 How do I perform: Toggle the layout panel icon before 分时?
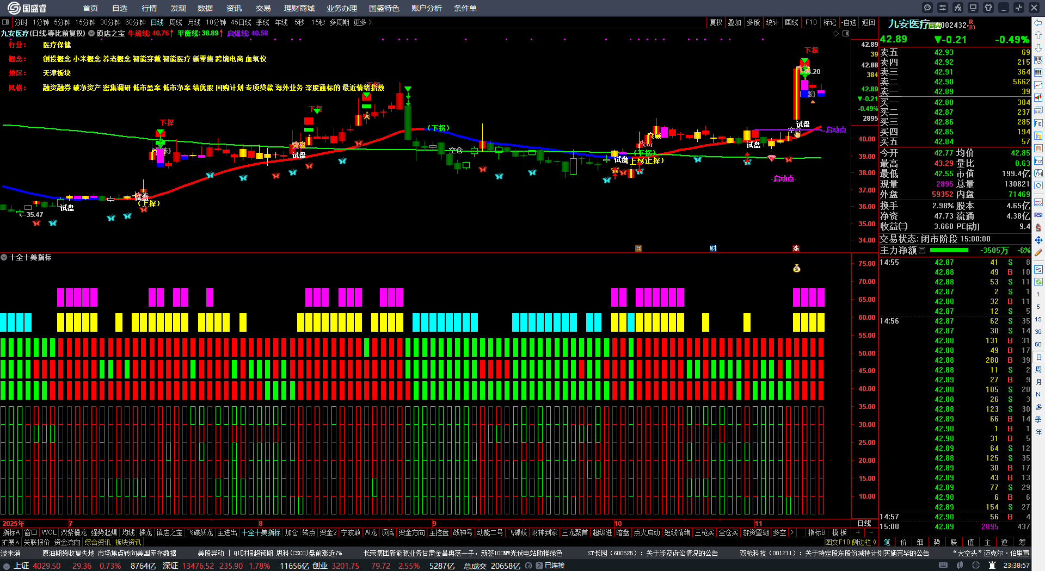[5, 22]
